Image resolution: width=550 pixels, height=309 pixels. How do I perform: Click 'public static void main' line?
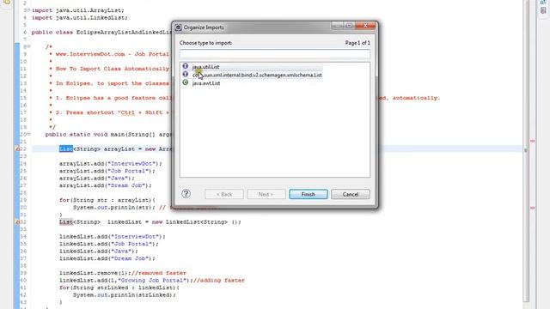pyautogui.click(x=108, y=135)
